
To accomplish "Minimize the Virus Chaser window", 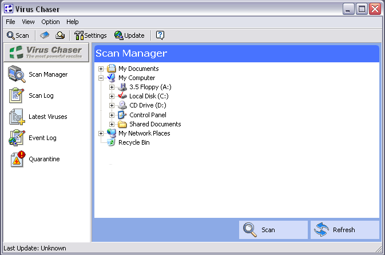I will [x=348, y=9].
